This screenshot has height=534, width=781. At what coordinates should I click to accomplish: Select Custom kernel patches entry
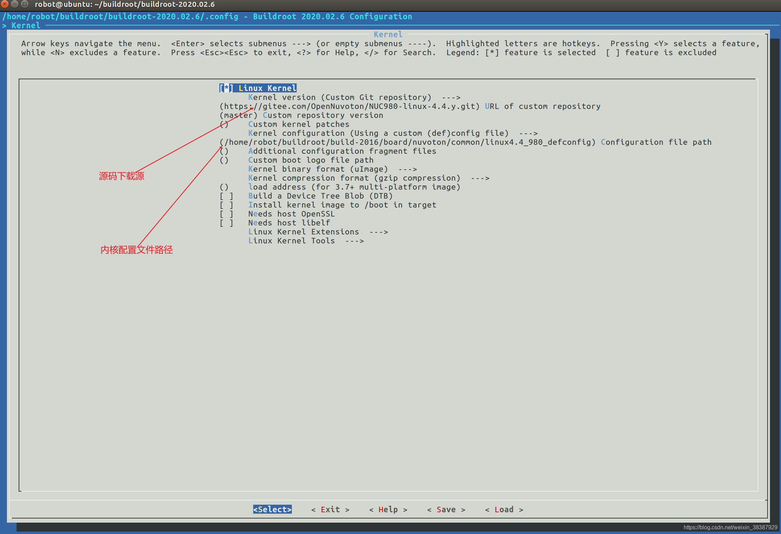pyautogui.click(x=284, y=124)
